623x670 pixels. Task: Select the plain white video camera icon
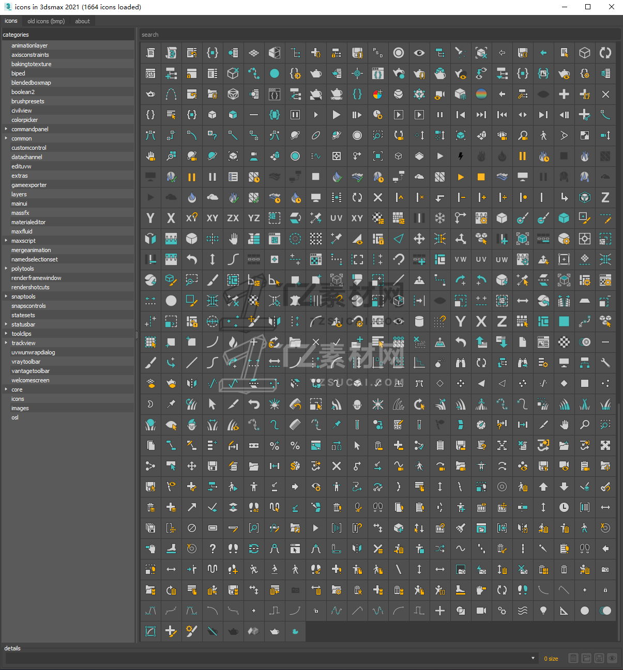click(481, 611)
